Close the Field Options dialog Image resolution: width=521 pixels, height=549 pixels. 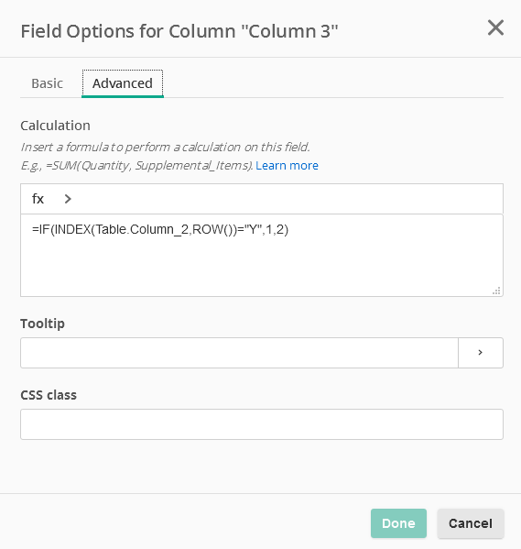pyautogui.click(x=495, y=27)
